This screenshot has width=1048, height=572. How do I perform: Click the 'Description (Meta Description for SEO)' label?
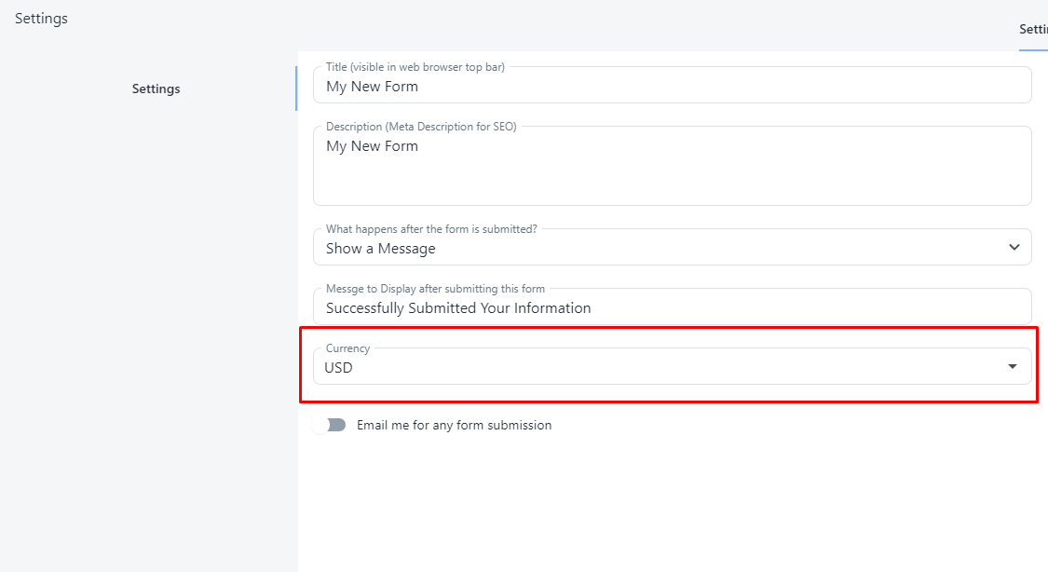coord(421,127)
